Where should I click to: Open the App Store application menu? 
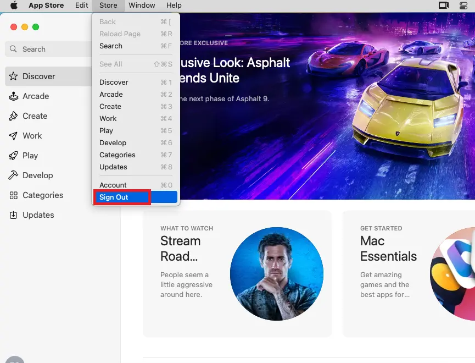pos(46,5)
